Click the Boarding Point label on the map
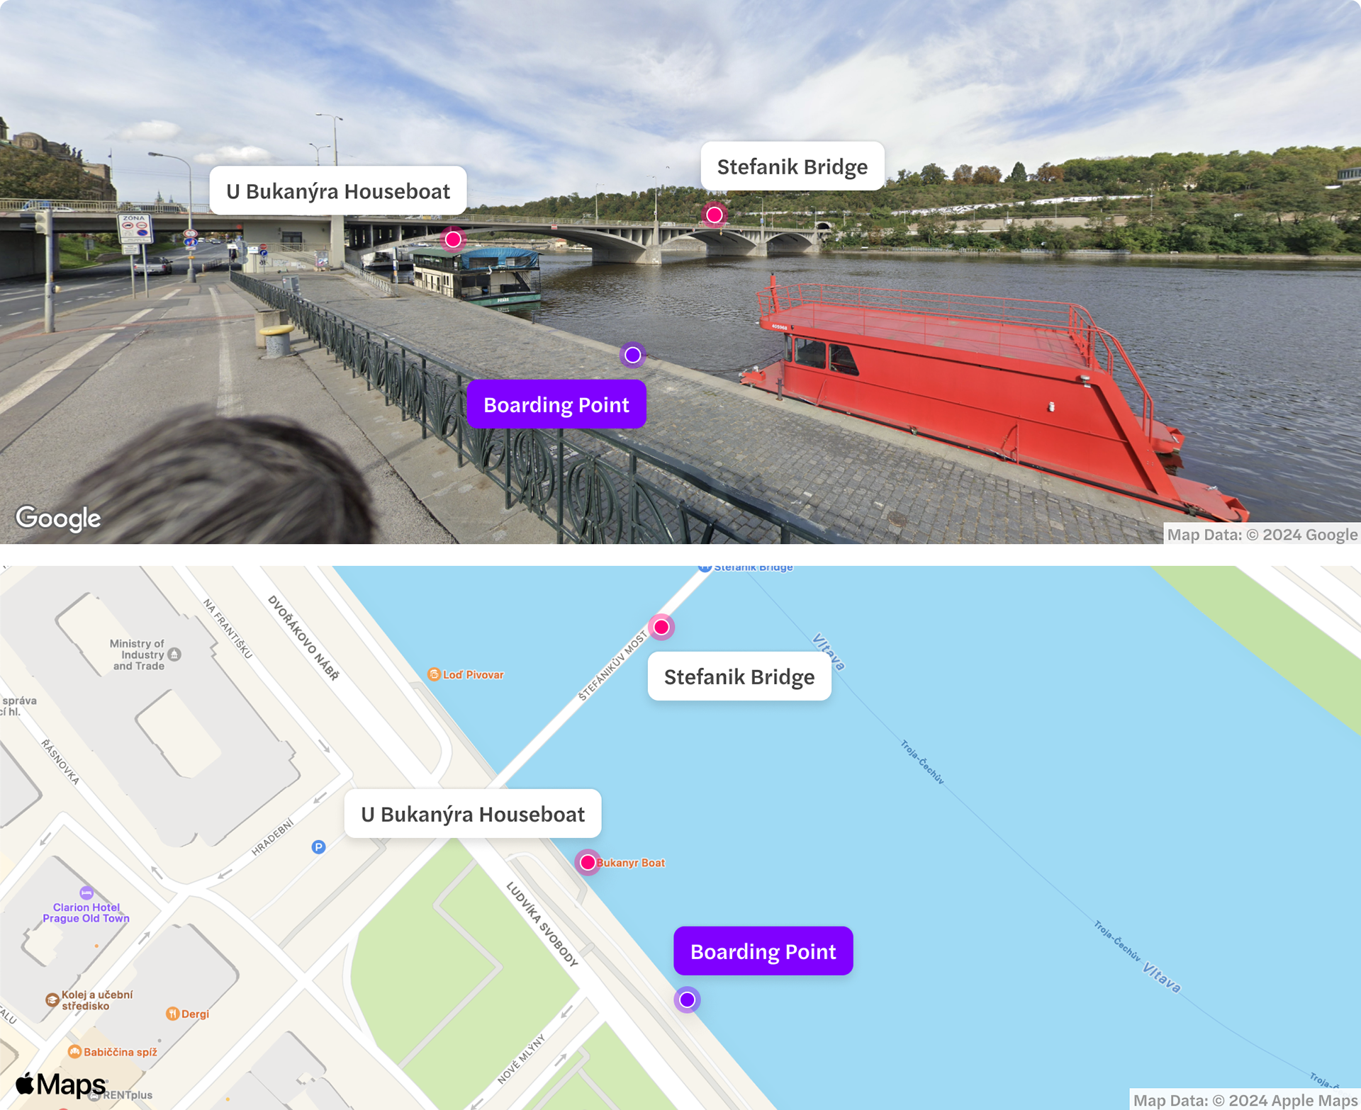This screenshot has height=1110, width=1361. pos(763,951)
